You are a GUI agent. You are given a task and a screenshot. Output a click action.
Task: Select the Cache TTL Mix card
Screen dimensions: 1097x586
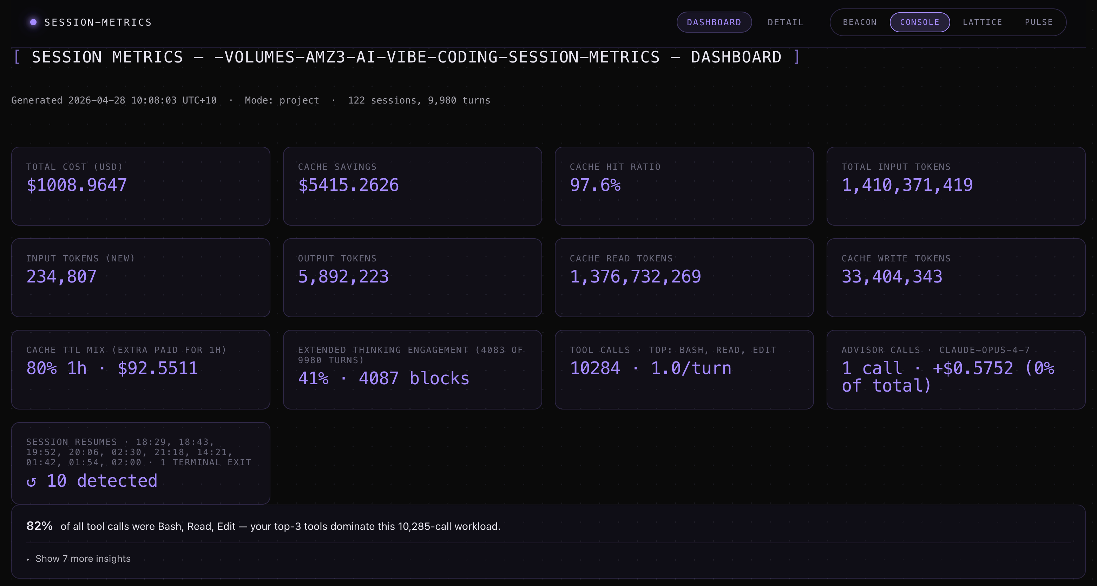click(x=140, y=369)
